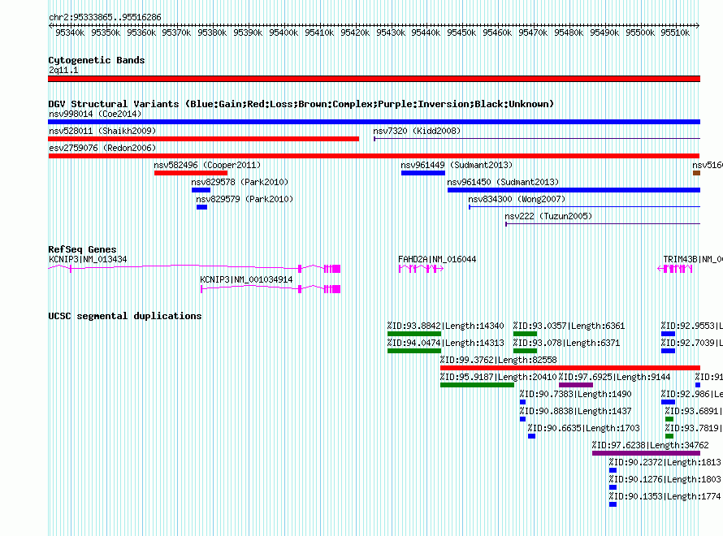
Task: Click the small blue nsv829579 bar
Action: pyautogui.click(x=202, y=207)
